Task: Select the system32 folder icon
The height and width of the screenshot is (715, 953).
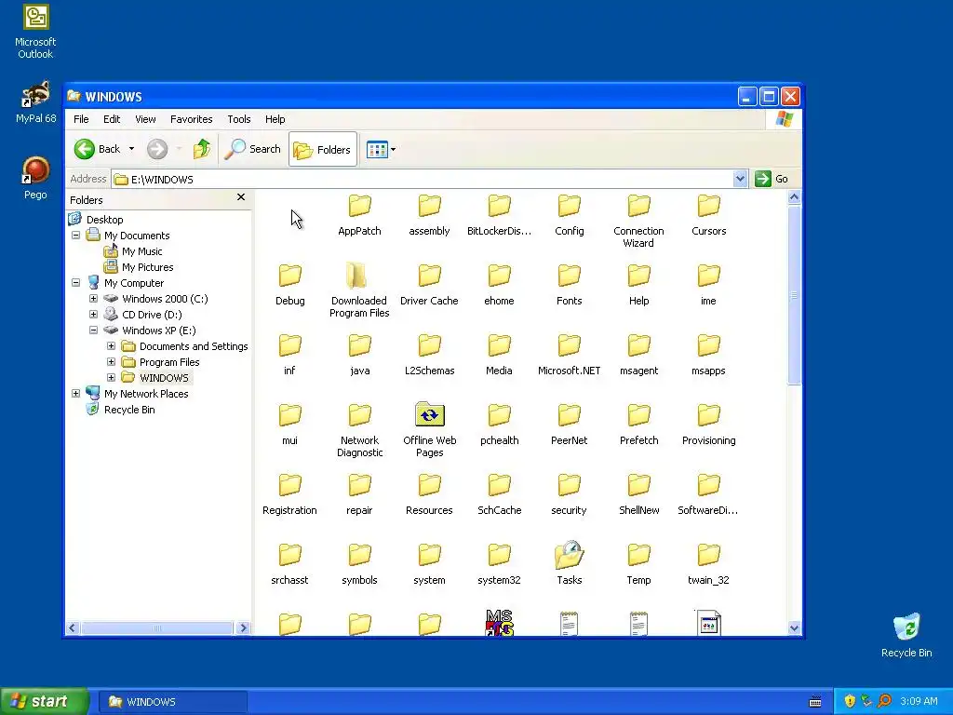Action: [500, 556]
